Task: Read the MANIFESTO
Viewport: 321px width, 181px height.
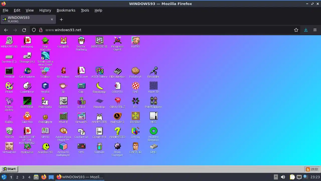Action: click(x=117, y=133)
